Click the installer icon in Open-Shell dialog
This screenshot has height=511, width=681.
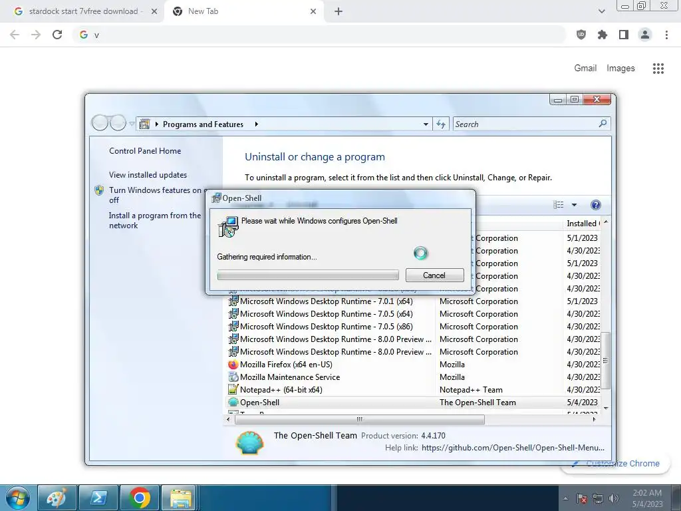pyautogui.click(x=228, y=227)
